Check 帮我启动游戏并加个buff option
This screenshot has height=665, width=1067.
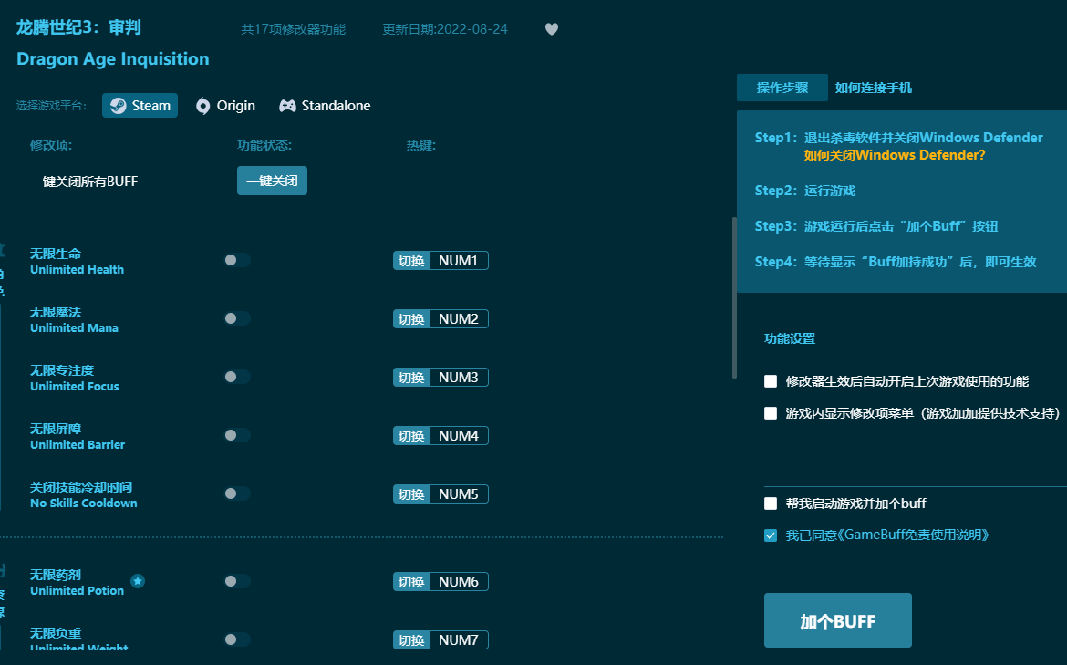tap(771, 504)
